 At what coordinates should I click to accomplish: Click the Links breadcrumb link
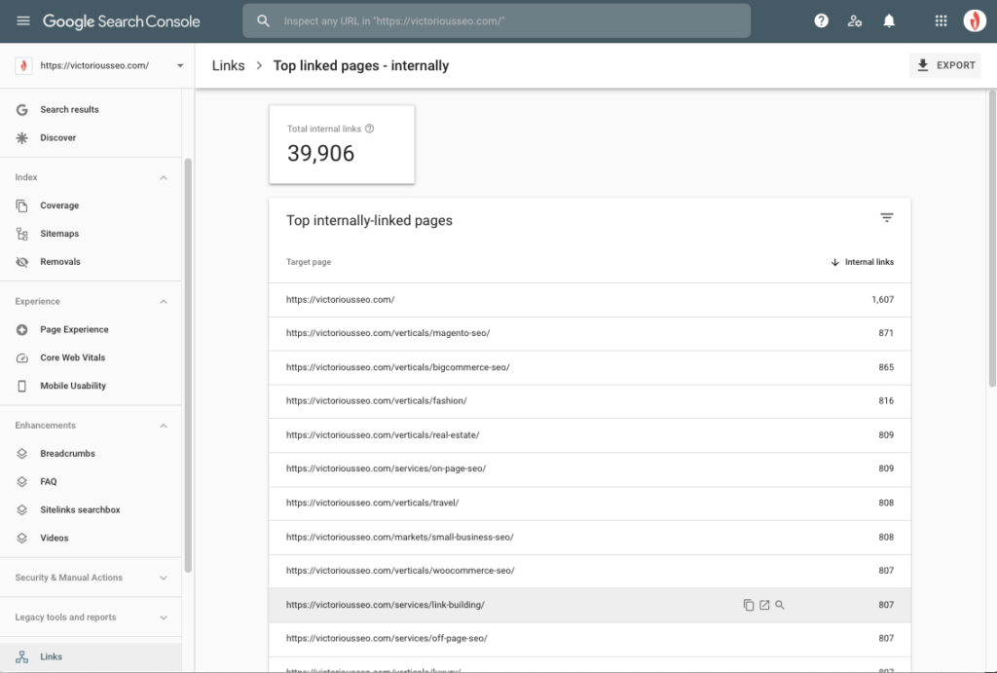pos(228,65)
